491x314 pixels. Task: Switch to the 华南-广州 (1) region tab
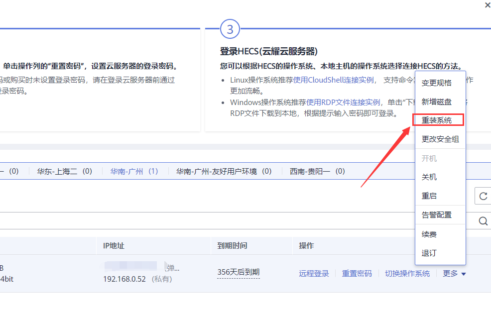(134, 171)
